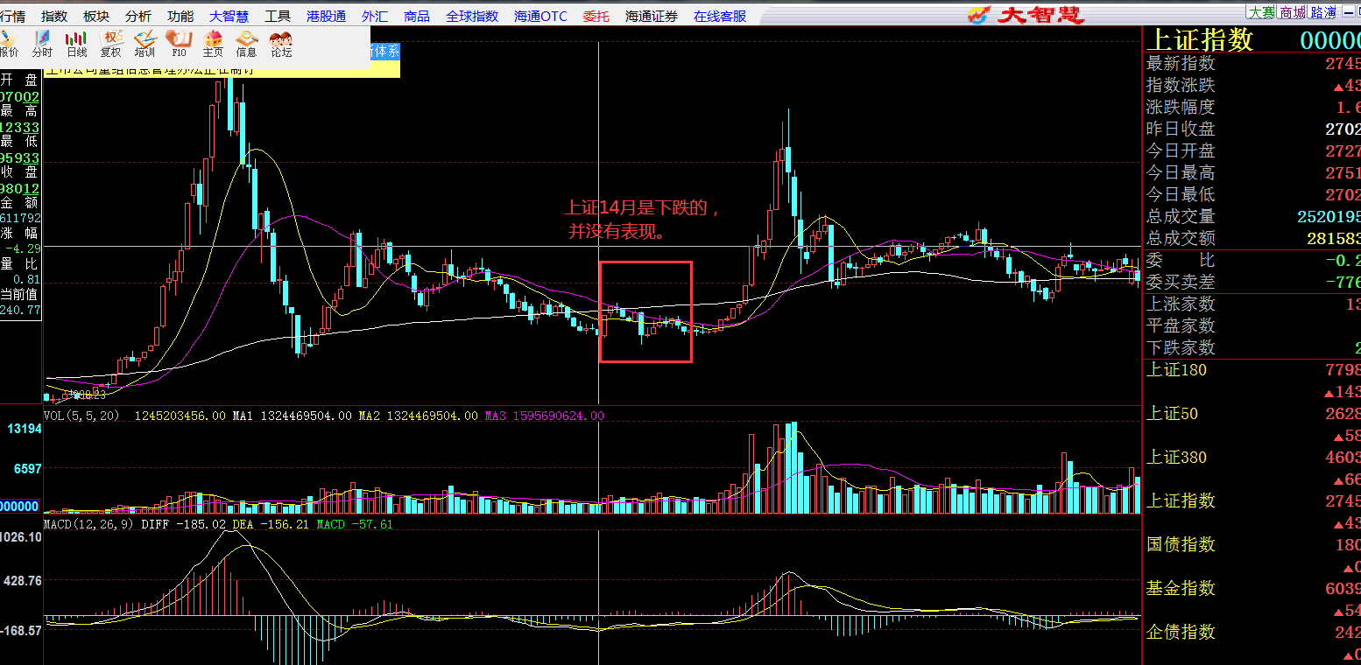
Task: Click the VOL(5,5,20) indicator label
Action: (x=81, y=416)
